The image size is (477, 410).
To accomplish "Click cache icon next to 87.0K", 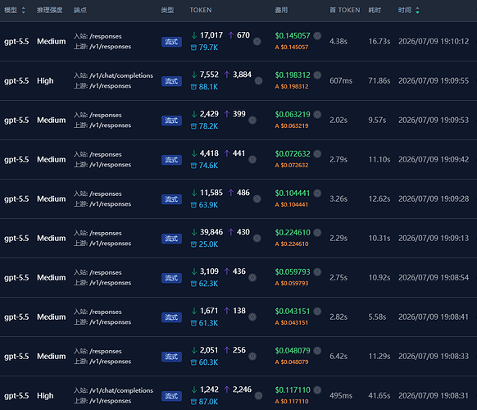I will point(193,402).
